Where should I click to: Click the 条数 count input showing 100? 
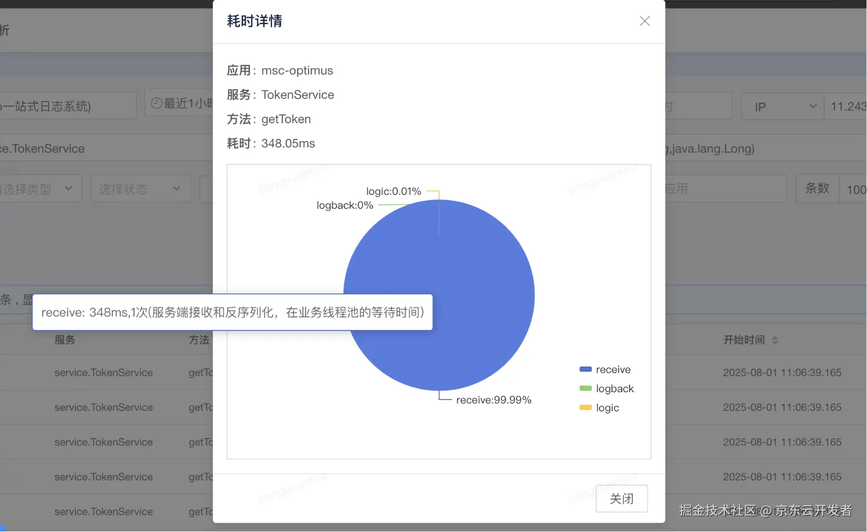point(855,189)
